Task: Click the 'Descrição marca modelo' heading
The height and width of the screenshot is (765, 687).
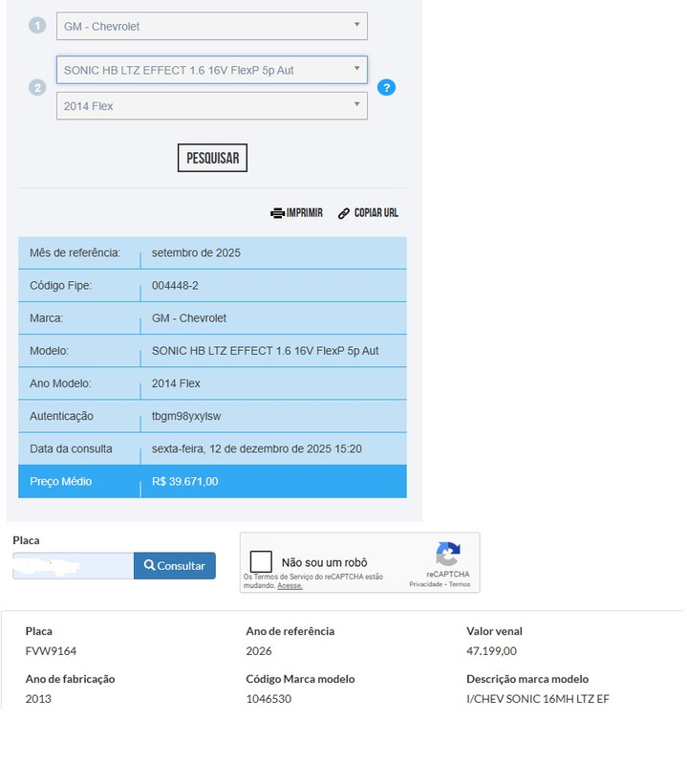Action: coord(528,680)
